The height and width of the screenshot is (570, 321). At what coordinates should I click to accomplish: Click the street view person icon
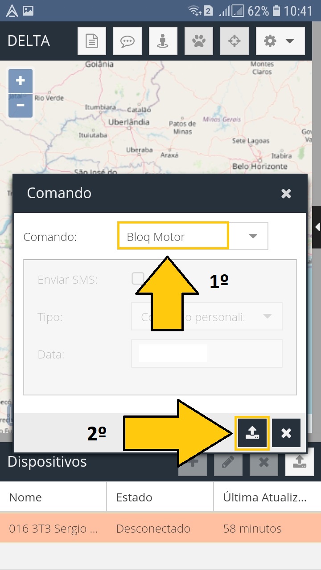tap(163, 41)
